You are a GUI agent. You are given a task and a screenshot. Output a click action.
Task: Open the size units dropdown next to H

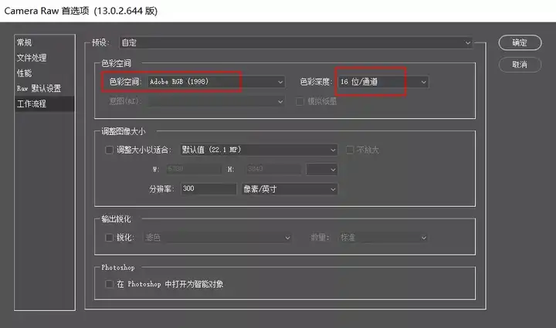321,169
